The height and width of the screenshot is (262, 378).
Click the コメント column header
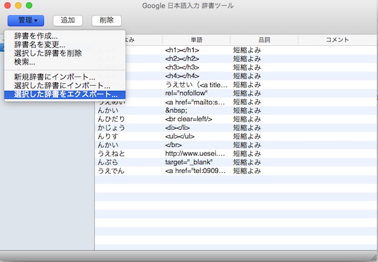(x=337, y=40)
